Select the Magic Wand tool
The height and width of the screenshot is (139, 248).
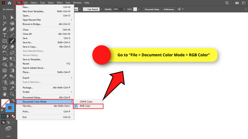tap(5, 23)
